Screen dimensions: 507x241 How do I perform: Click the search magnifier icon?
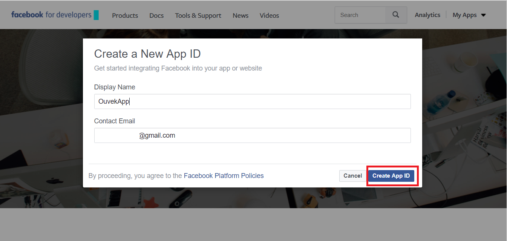[395, 15]
